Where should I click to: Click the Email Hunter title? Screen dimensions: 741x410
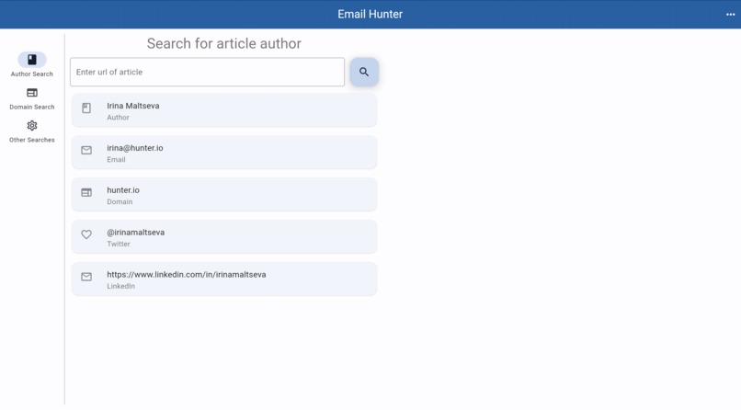[370, 14]
